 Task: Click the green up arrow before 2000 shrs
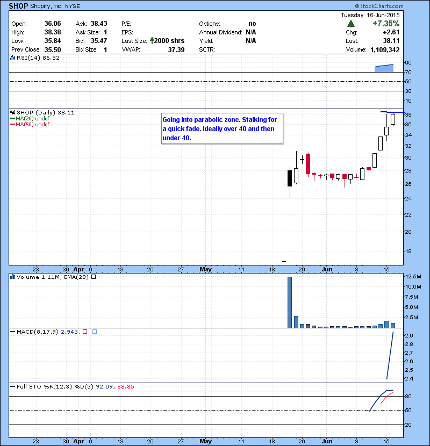click(152, 41)
